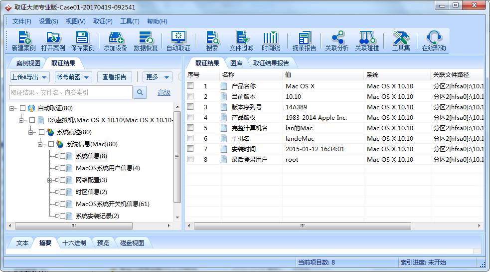Click the 查看报告 button

[x=114, y=77]
